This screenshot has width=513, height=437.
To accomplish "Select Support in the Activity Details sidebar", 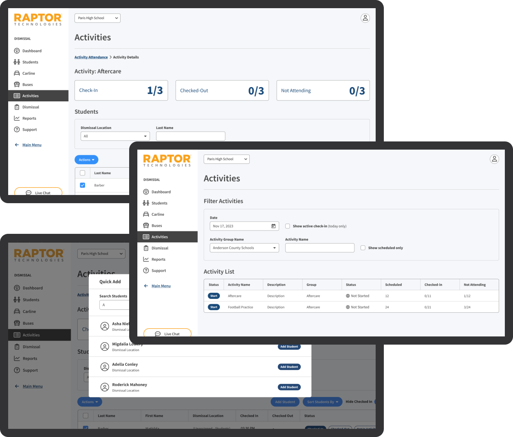I will click(29, 130).
